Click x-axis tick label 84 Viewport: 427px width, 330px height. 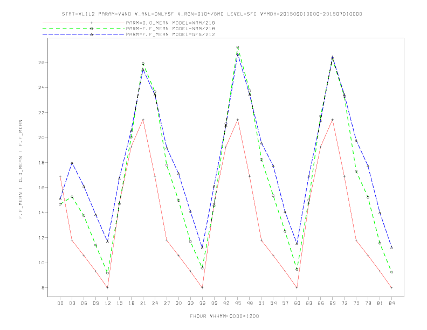(391, 303)
